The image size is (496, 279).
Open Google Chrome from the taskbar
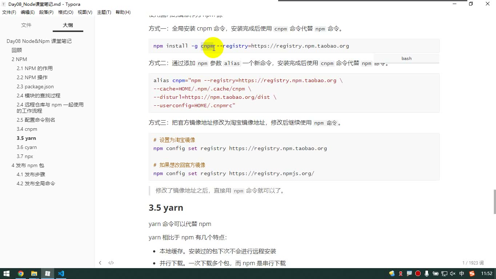(20, 274)
